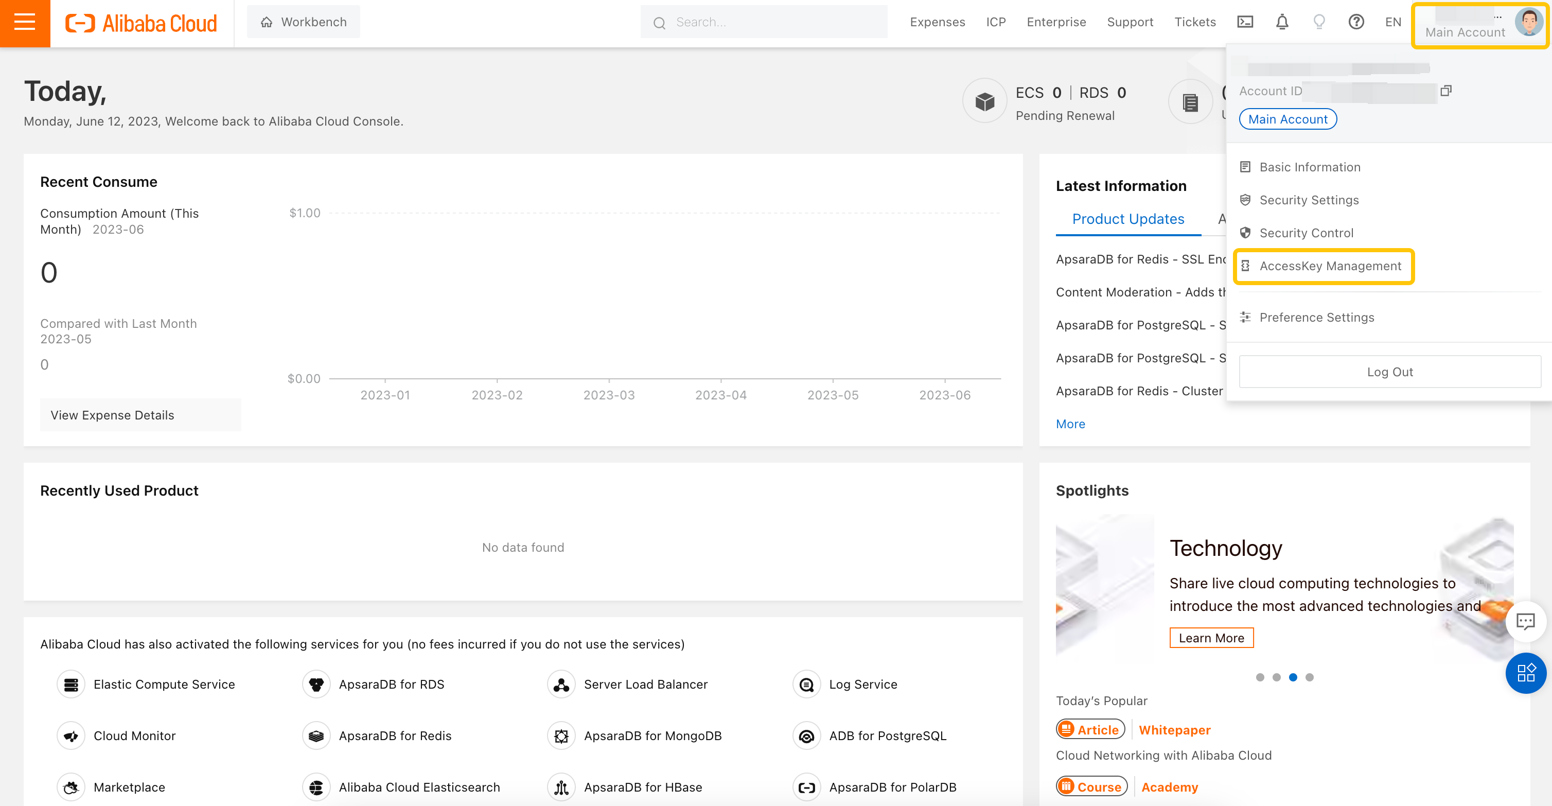
Task: Open the Expenses menu
Action: [938, 22]
